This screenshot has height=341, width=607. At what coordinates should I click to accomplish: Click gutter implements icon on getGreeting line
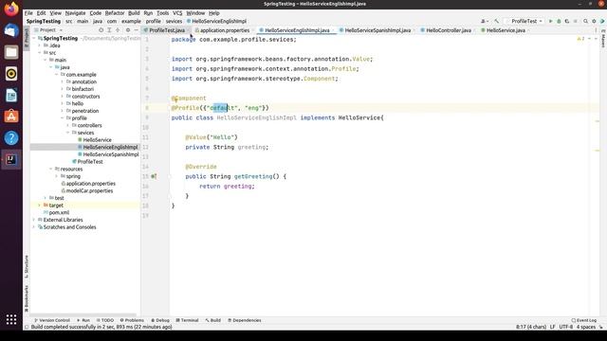tap(154, 176)
